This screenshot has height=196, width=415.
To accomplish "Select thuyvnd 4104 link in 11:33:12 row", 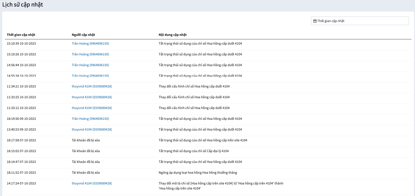I will (92, 108).
